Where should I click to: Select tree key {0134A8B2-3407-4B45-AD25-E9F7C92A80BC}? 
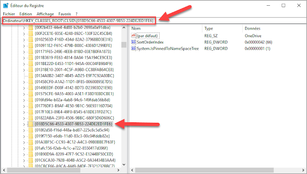(74, 76)
